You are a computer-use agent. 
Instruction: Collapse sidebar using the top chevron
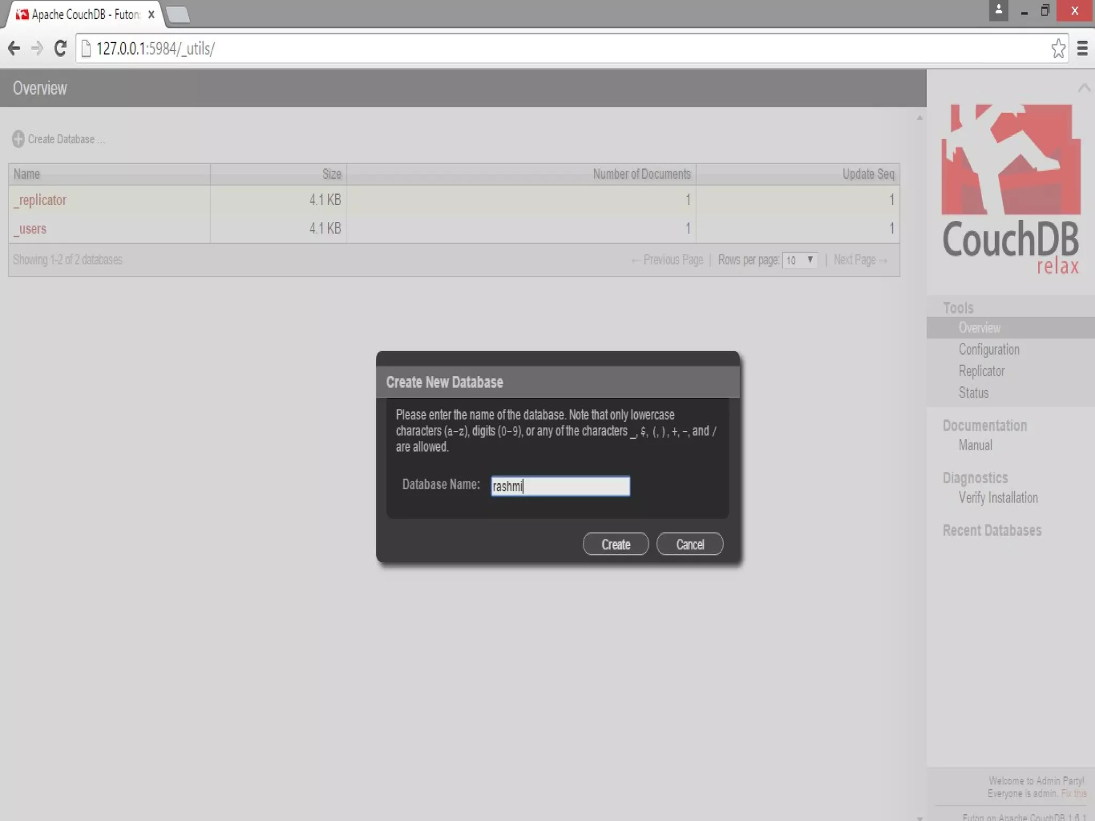click(1084, 88)
